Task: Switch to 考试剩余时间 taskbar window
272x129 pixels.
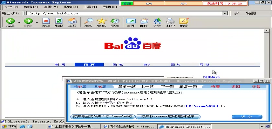Action: (129, 127)
